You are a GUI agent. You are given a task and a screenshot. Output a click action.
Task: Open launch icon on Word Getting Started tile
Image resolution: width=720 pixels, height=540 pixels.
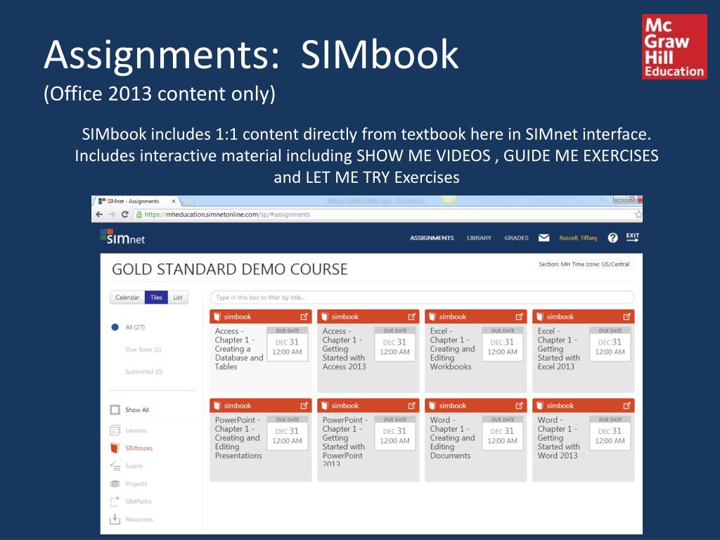pyautogui.click(x=626, y=406)
